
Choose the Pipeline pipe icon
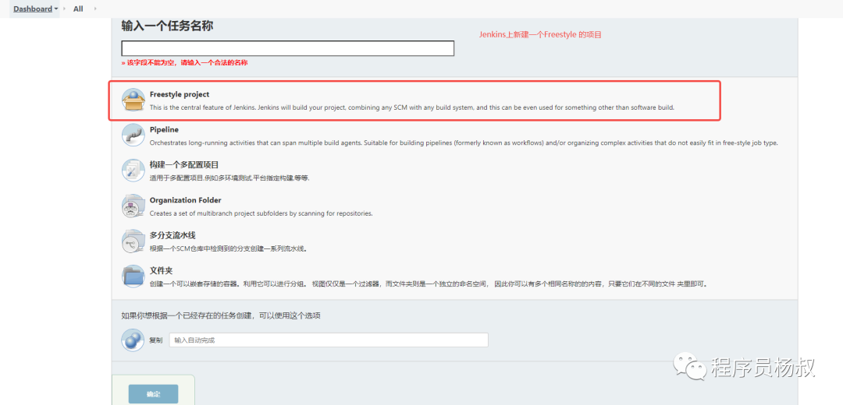[133, 136]
